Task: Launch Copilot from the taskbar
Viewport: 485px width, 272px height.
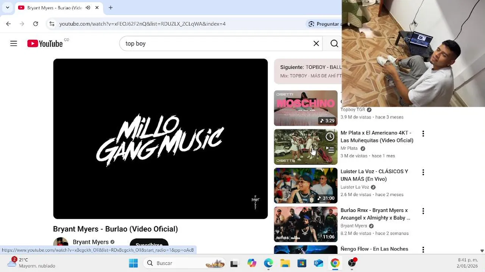Action: [252, 263]
